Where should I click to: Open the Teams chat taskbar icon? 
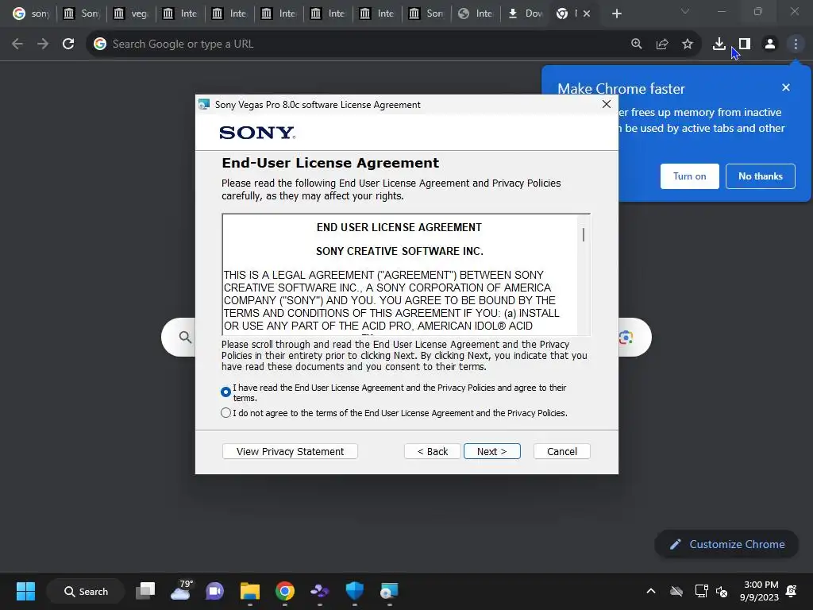pos(214,591)
